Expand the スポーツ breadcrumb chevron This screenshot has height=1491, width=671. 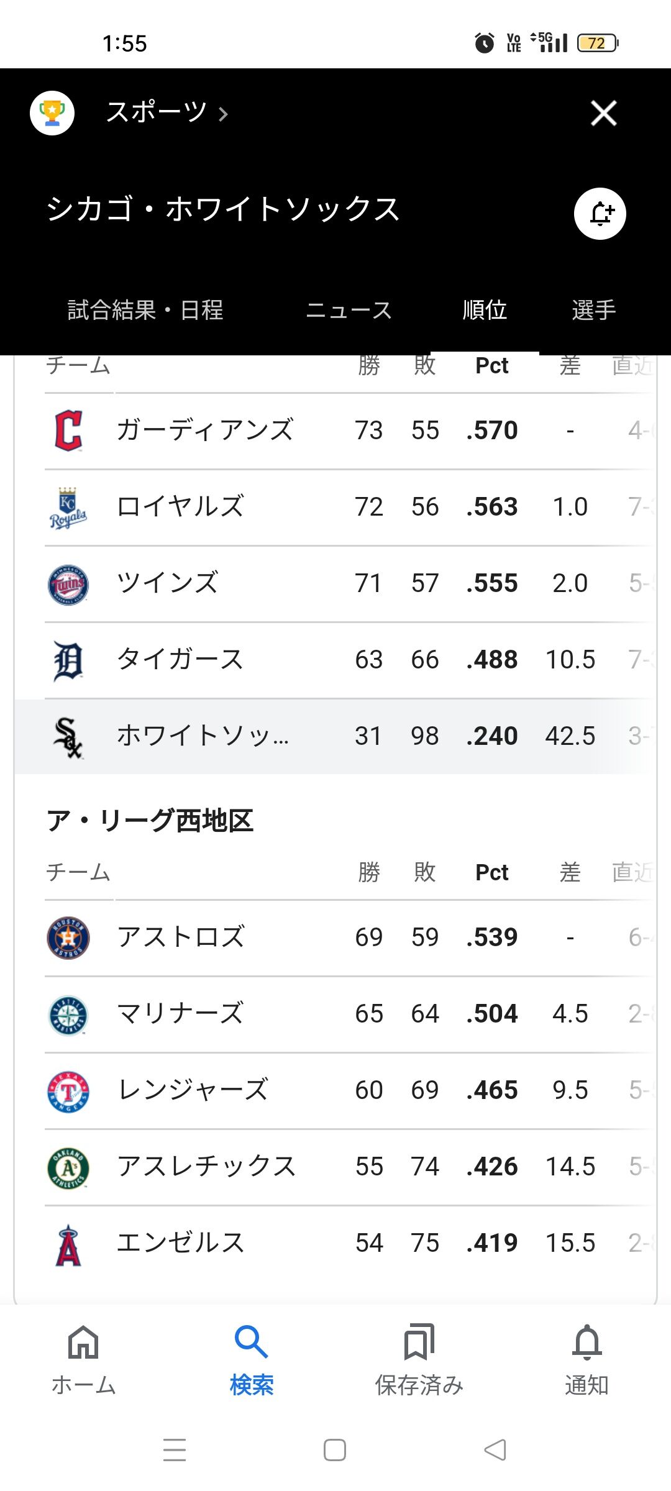click(x=223, y=114)
